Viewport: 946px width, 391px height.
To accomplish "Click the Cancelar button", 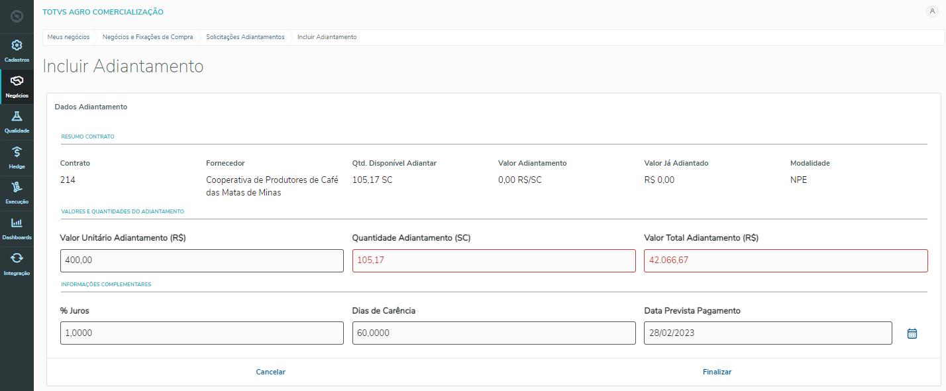I will point(270,372).
